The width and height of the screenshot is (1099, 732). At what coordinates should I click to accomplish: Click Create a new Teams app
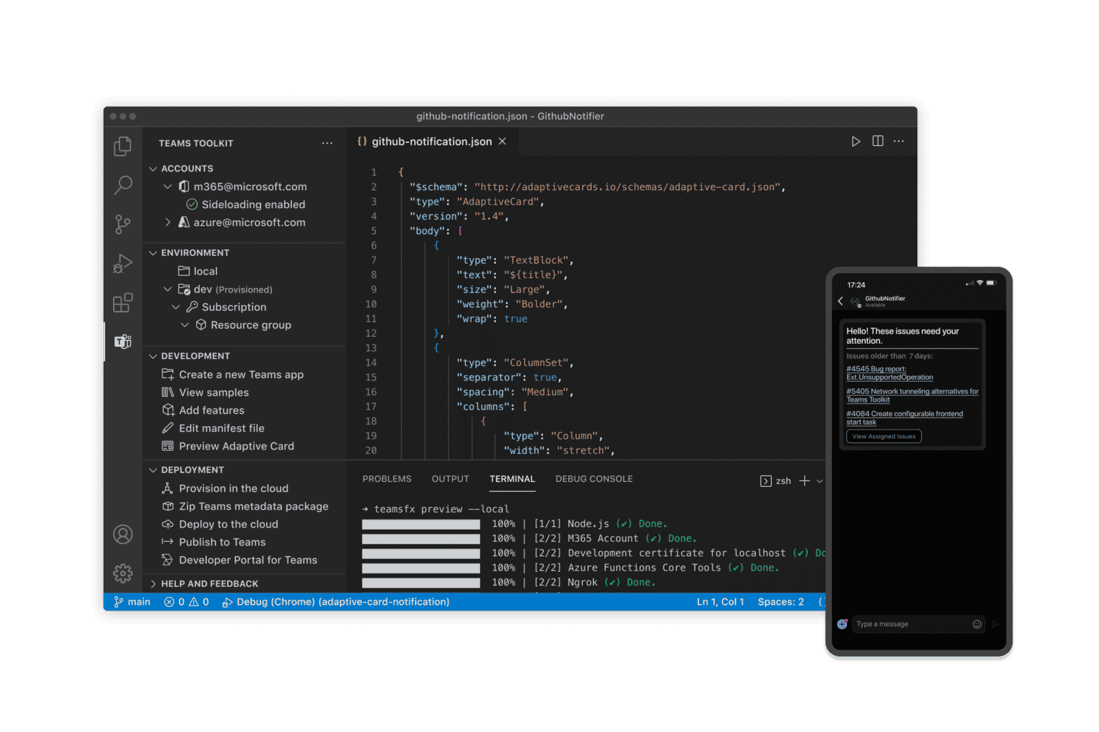point(233,375)
